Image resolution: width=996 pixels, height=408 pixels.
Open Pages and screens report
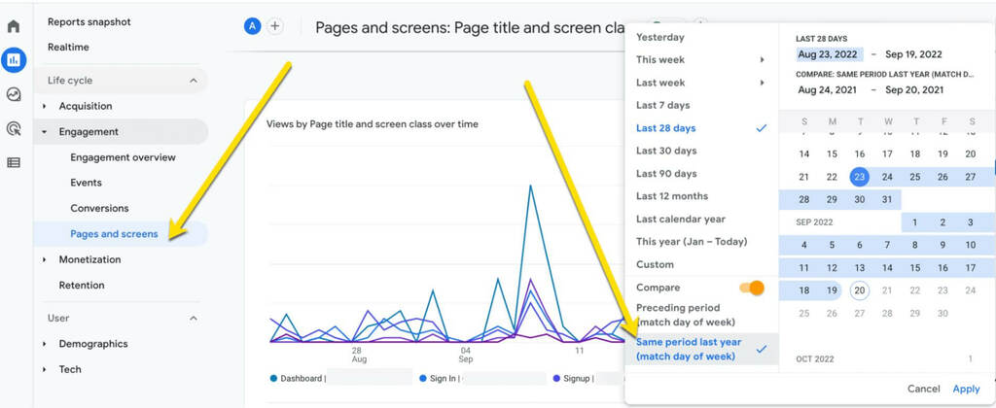click(x=114, y=234)
